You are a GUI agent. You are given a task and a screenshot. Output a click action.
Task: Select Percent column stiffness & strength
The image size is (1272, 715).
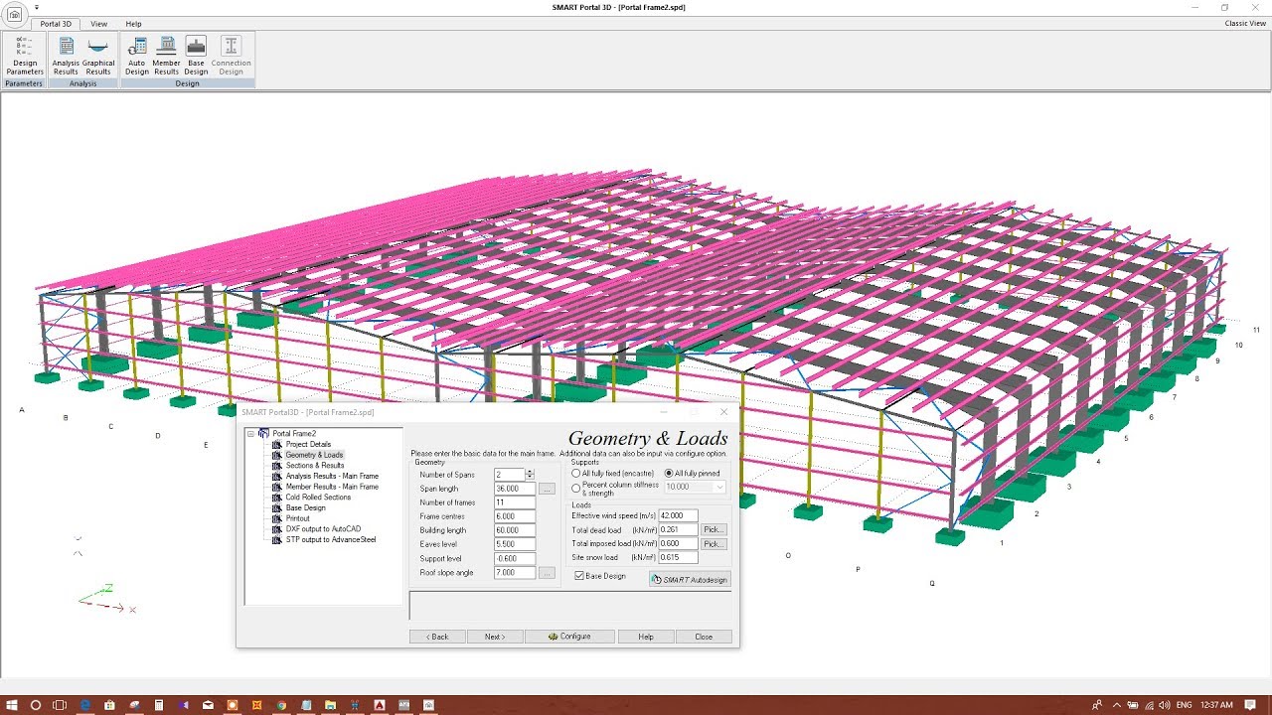(x=576, y=488)
